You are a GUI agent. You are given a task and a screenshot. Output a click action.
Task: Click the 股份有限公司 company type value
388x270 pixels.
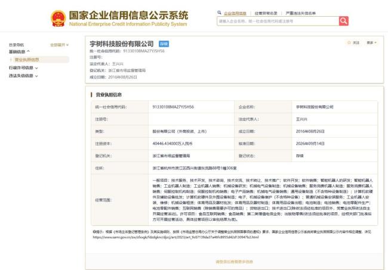tap(180, 131)
